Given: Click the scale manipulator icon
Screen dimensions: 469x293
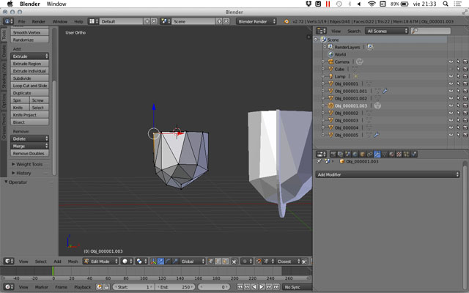Looking at the screenshot, I should click(x=175, y=262).
